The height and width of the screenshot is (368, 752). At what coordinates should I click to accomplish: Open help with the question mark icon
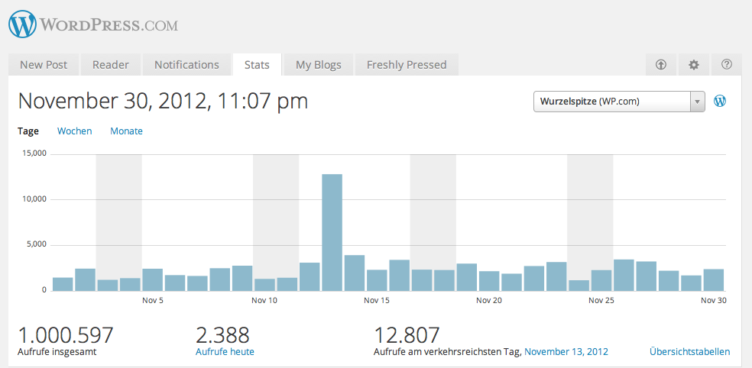pos(727,65)
